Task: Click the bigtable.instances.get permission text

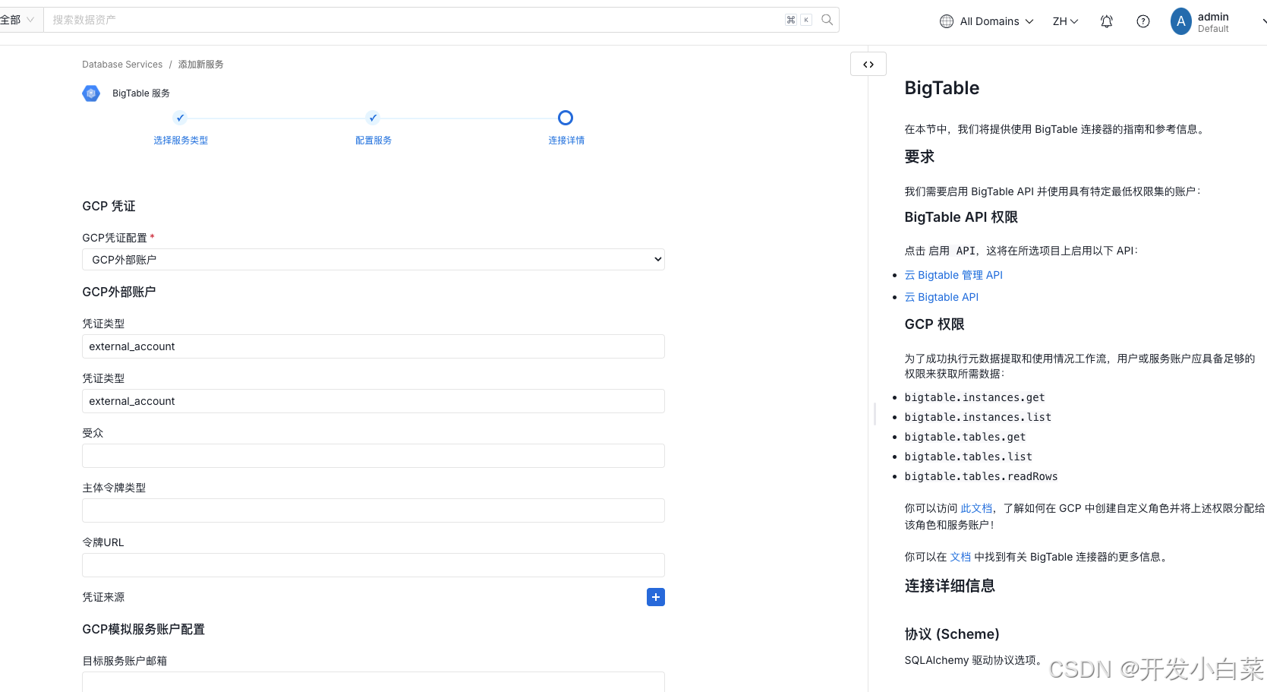Action: tap(975, 397)
